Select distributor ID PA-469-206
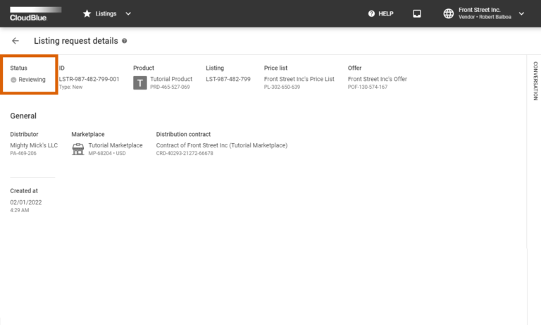Viewport: 541px width, 325px height. click(23, 154)
